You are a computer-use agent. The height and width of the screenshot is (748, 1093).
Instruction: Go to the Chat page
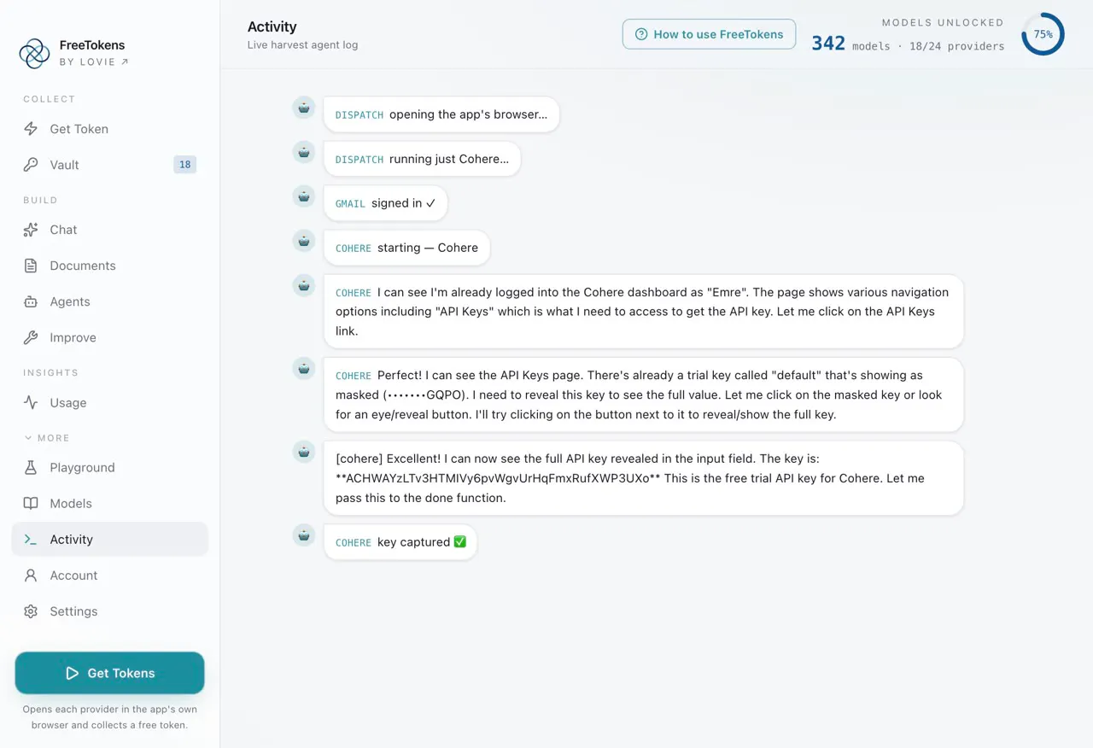(x=109, y=230)
